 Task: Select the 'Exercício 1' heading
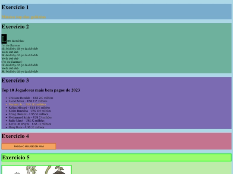(15, 7)
